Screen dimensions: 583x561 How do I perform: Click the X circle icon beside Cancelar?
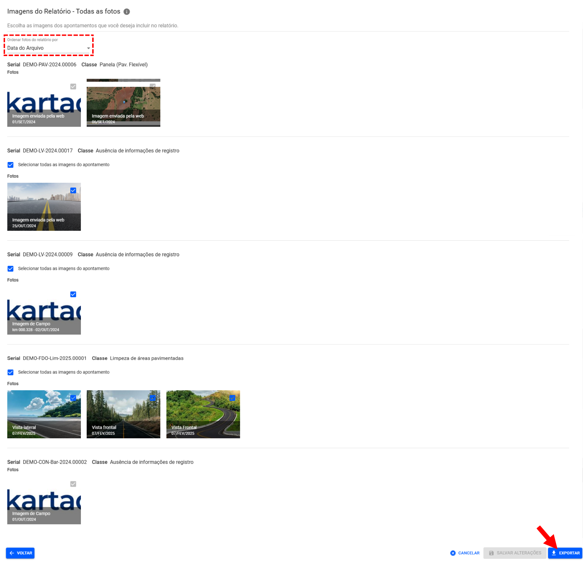pos(453,553)
